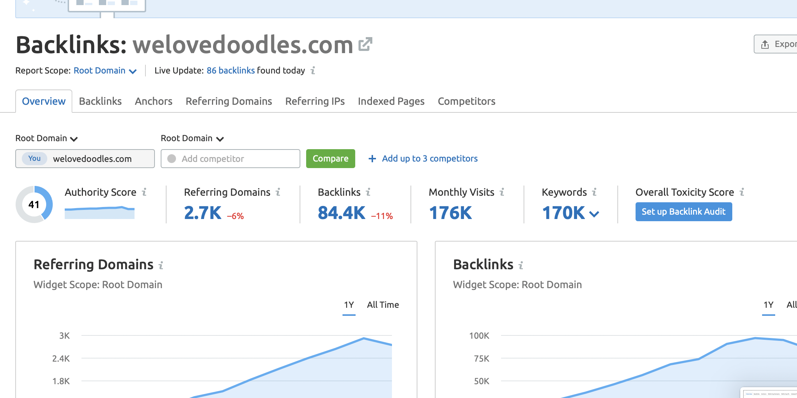This screenshot has height=398, width=797.
Task: Click Keywords info icon
Action: click(x=594, y=192)
